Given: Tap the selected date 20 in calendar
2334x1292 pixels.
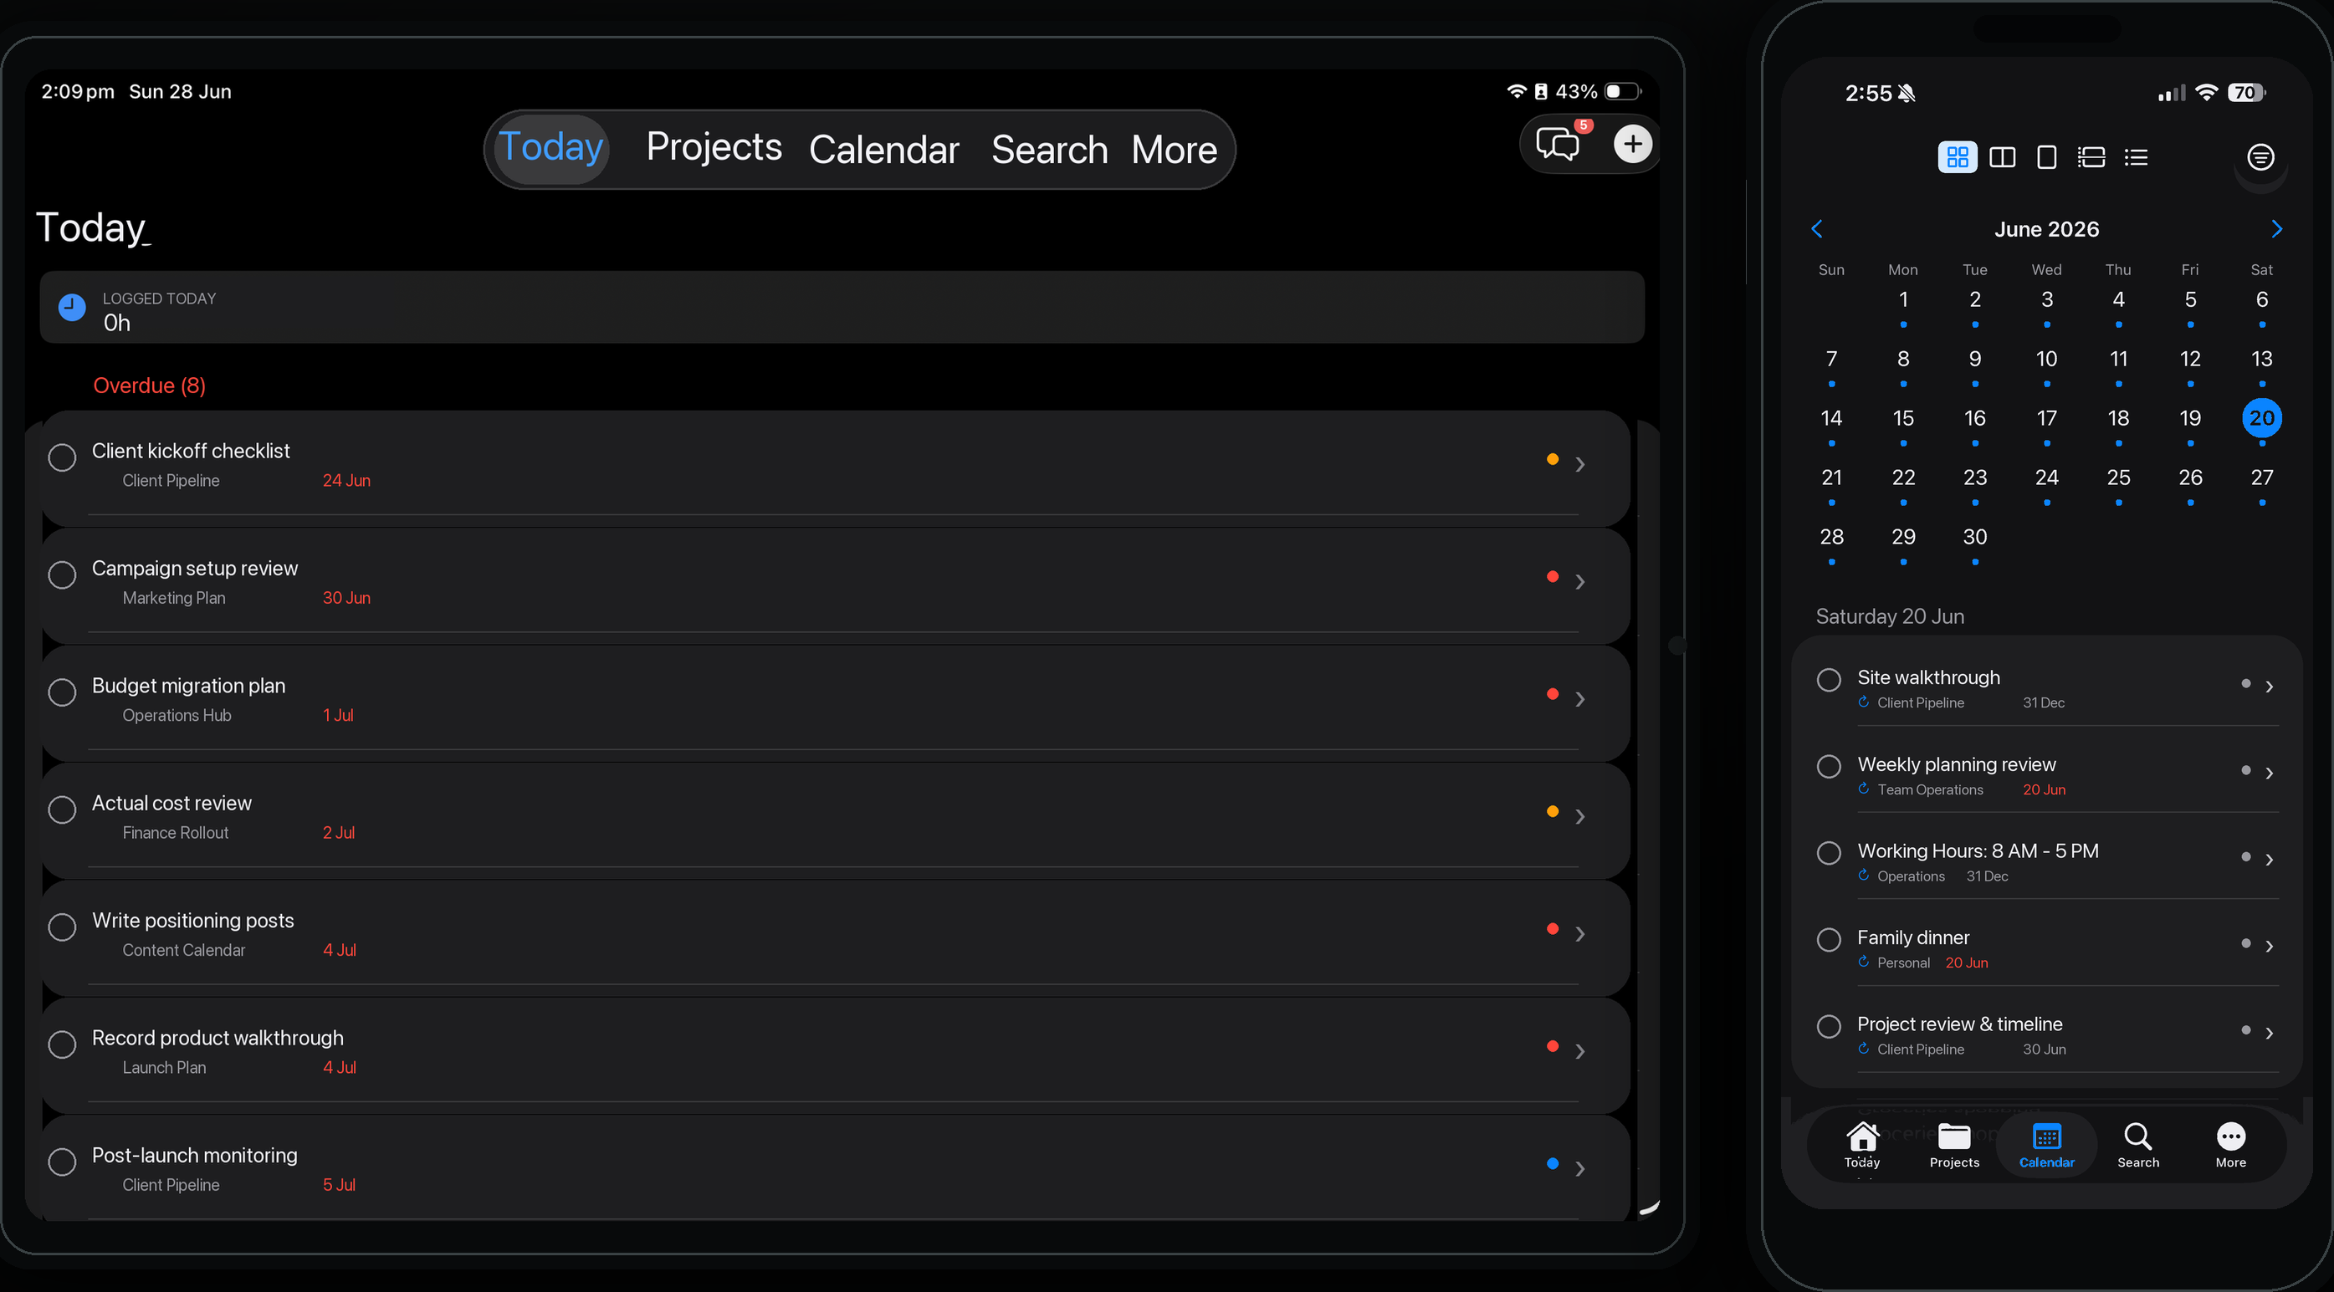Looking at the screenshot, I should [x=2261, y=417].
